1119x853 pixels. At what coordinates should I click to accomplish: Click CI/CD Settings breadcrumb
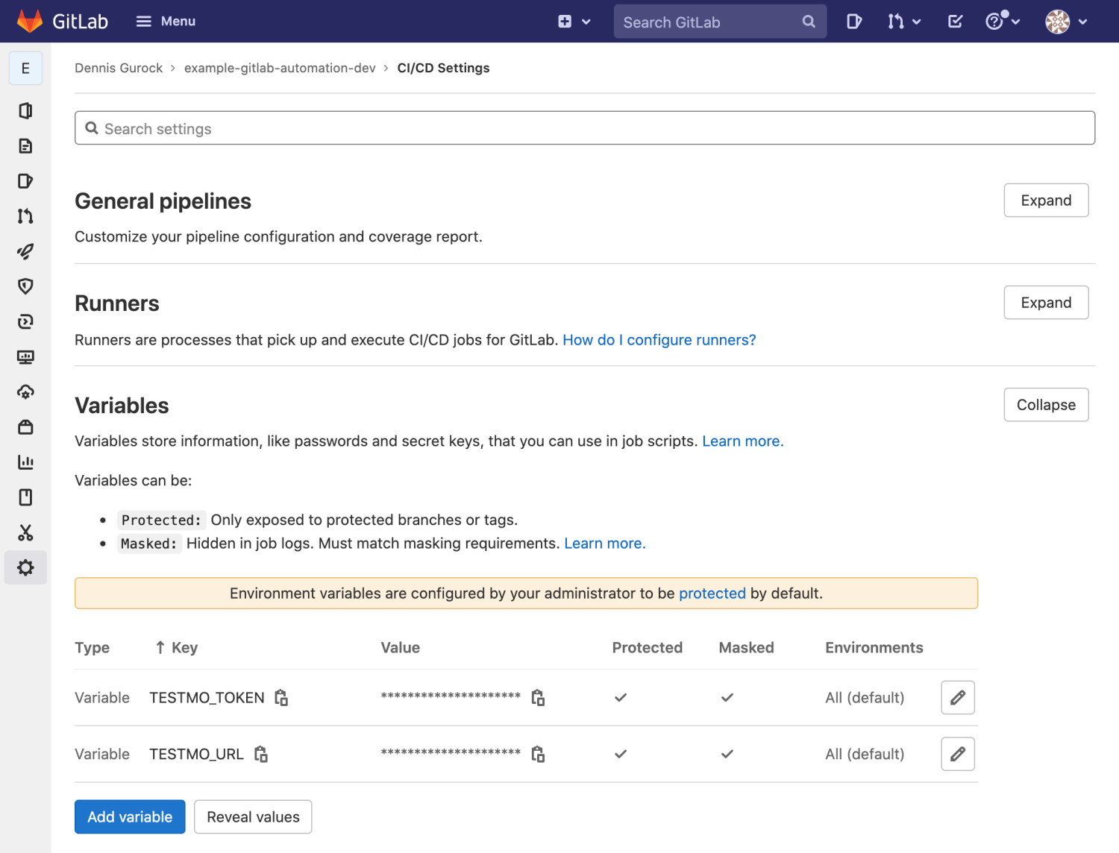[443, 68]
